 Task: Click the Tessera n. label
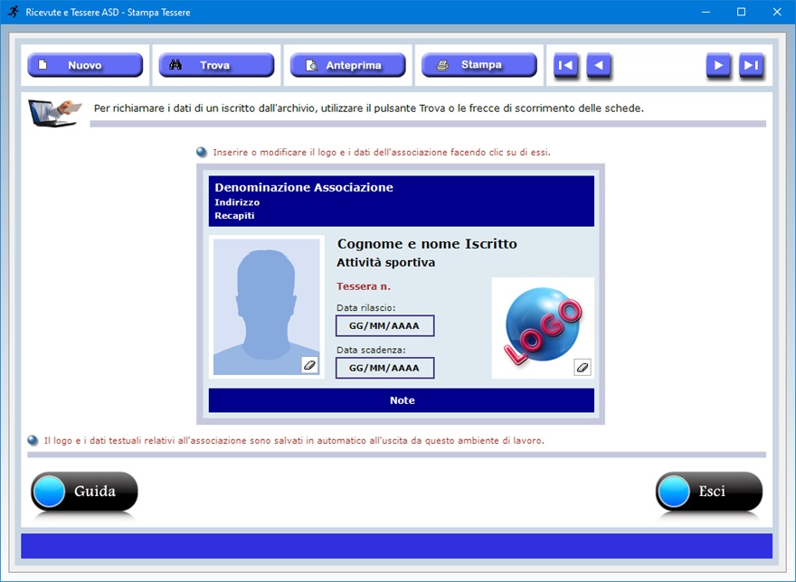(x=364, y=286)
